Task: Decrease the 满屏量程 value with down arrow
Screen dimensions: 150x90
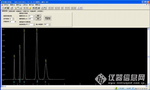Action: (34, 19)
